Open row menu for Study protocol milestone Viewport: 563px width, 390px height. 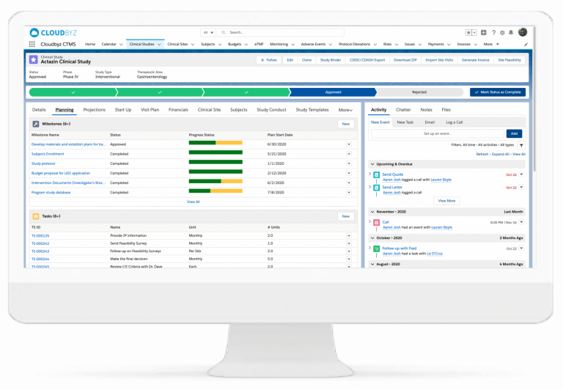pyautogui.click(x=349, y=163)
